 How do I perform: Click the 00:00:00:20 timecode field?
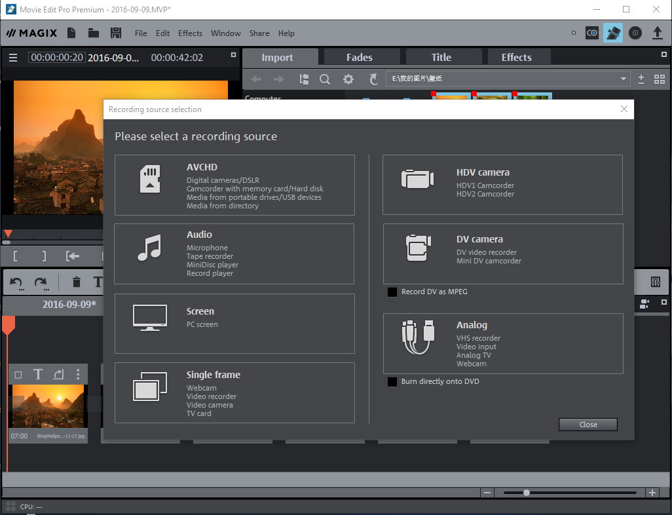pos(57,58)
